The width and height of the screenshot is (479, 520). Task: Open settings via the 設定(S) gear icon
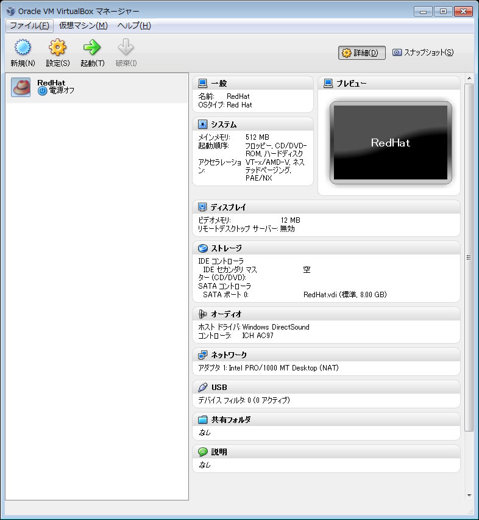click(x=57, y=48)
